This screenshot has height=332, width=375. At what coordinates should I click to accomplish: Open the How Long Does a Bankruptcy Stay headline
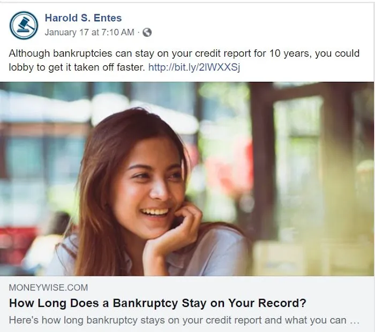click(x=157, y=303)
